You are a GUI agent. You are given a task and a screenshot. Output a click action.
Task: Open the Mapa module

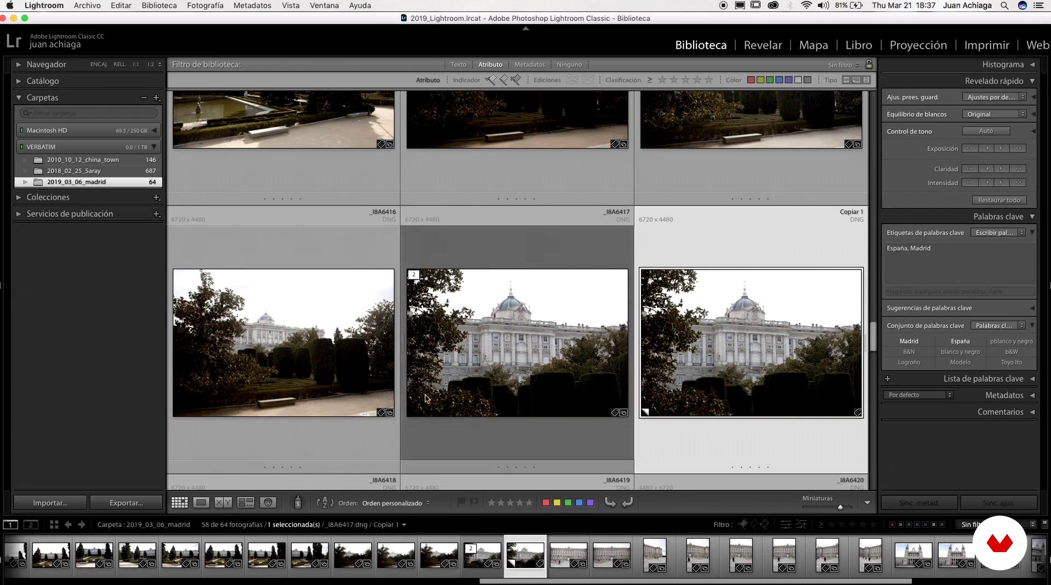click(x=813, y=45)
